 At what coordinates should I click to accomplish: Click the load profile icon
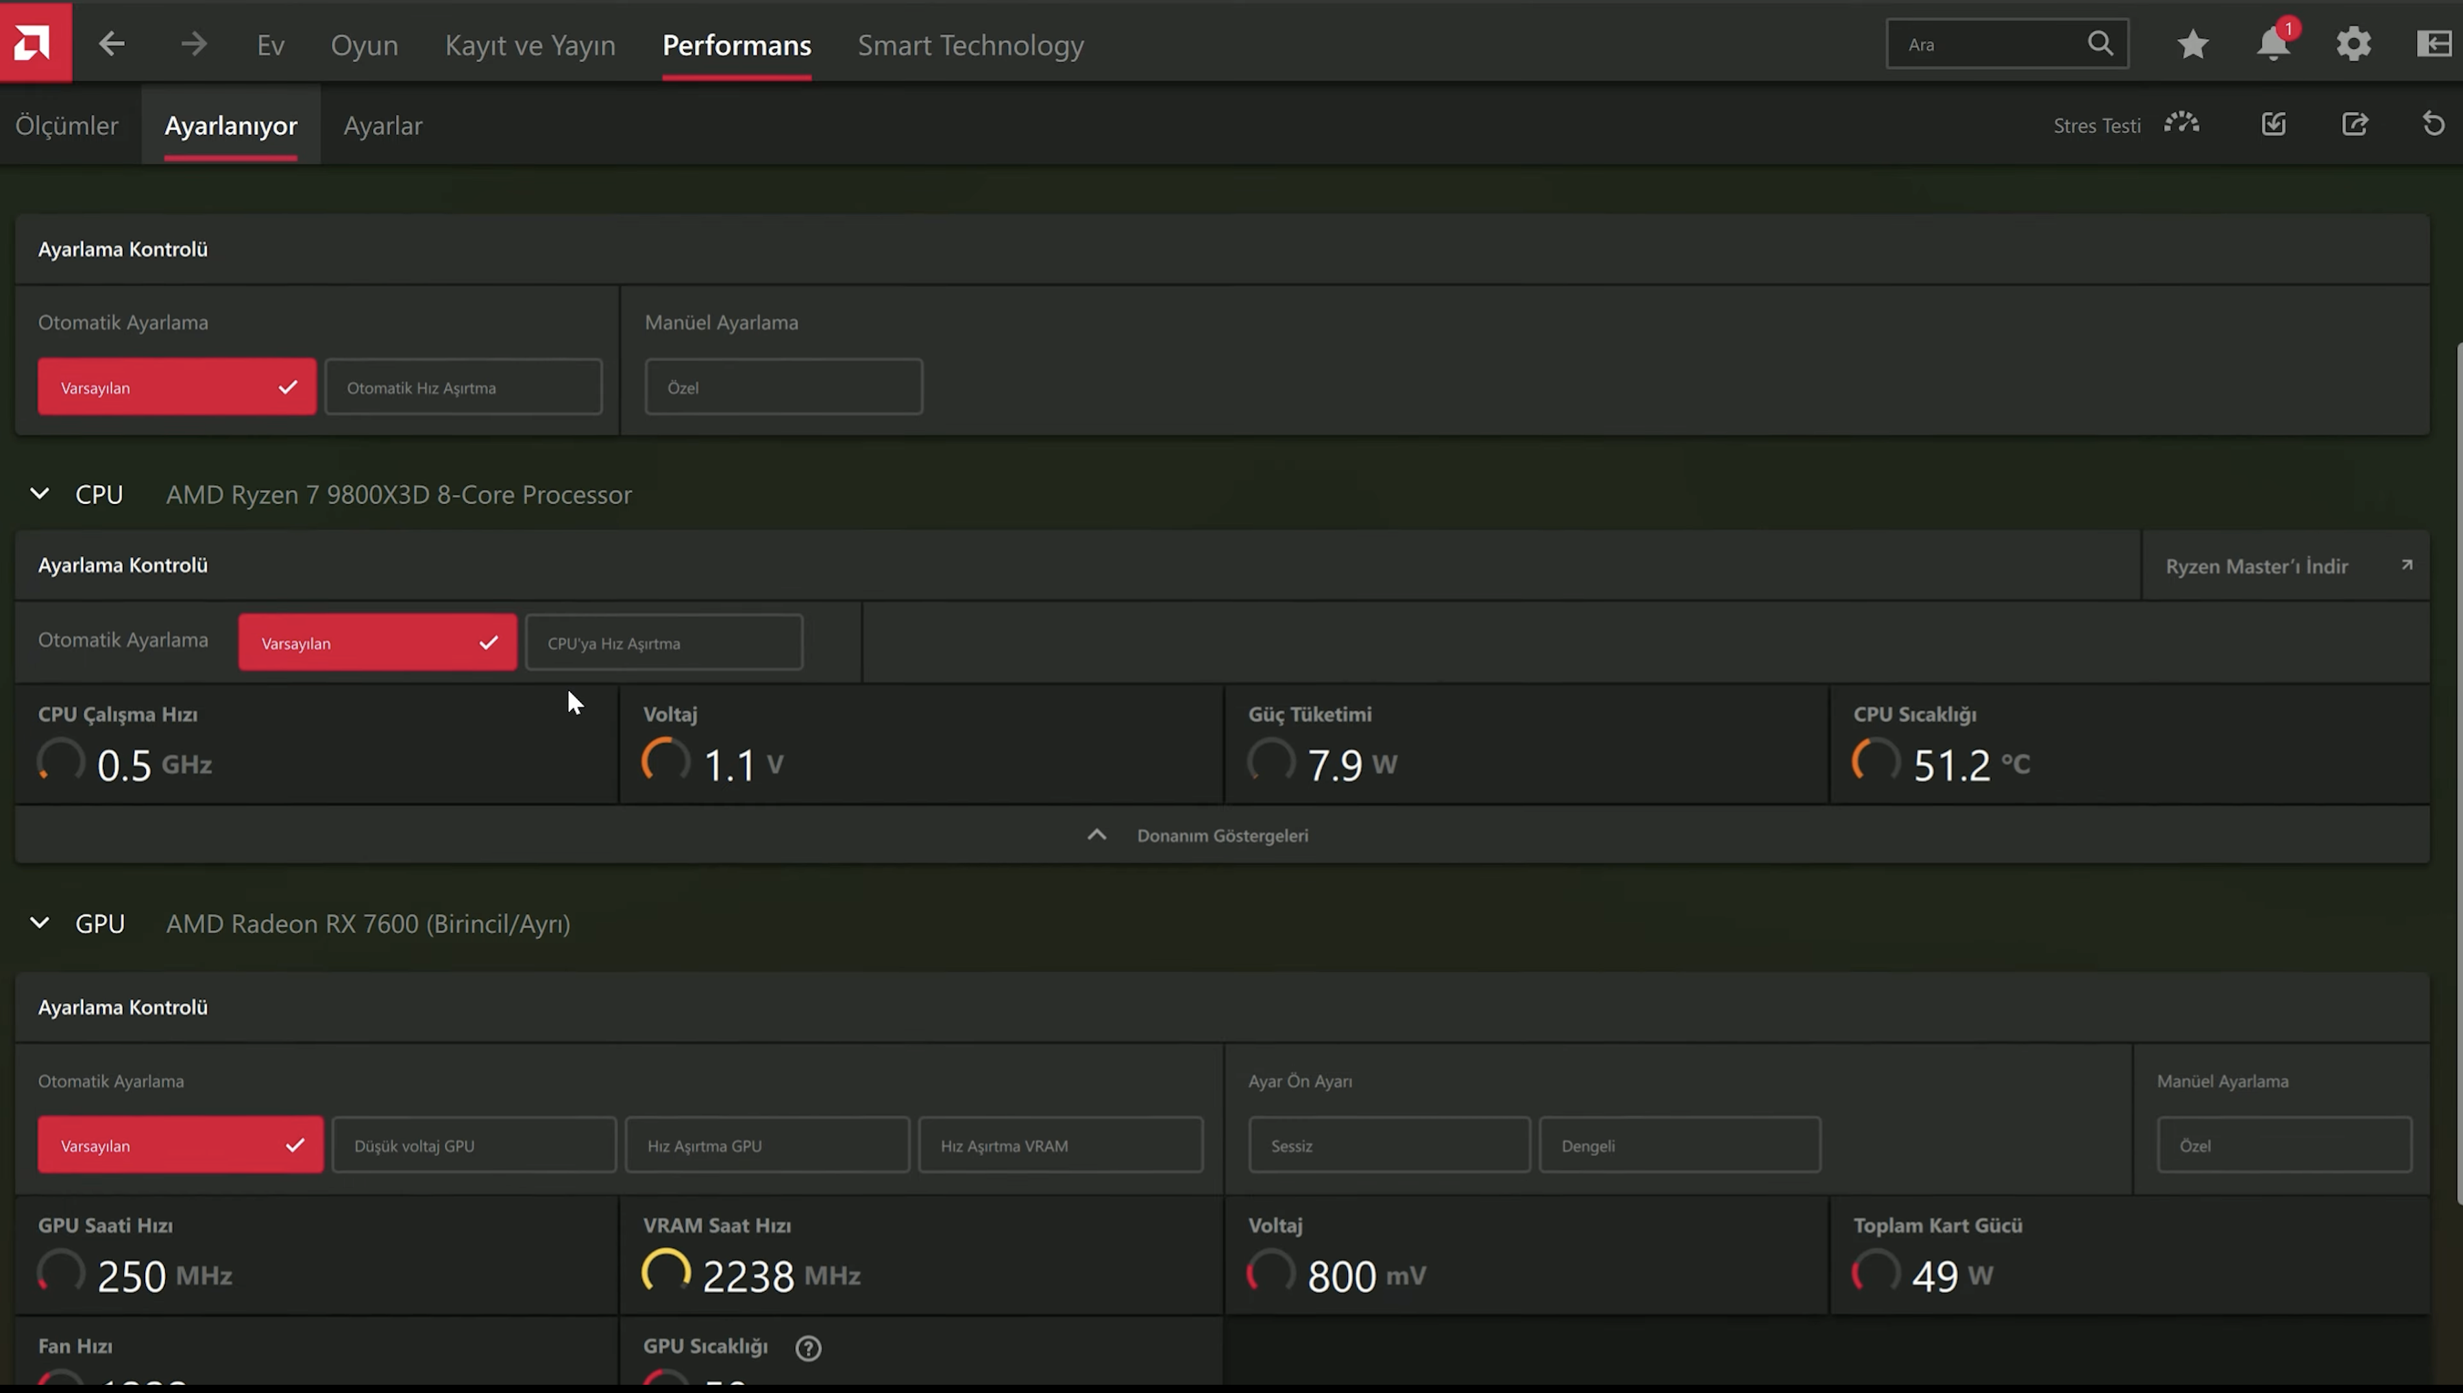tap(2273, 125)
